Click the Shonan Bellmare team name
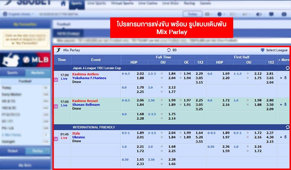291x170 pixels. pos(86,105)
